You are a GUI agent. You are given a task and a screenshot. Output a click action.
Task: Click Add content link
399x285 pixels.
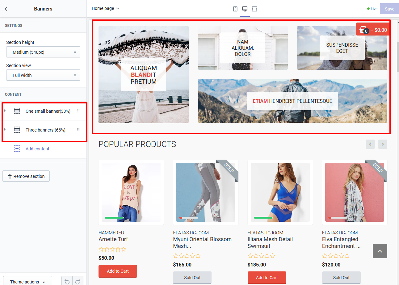pos(37,149)
